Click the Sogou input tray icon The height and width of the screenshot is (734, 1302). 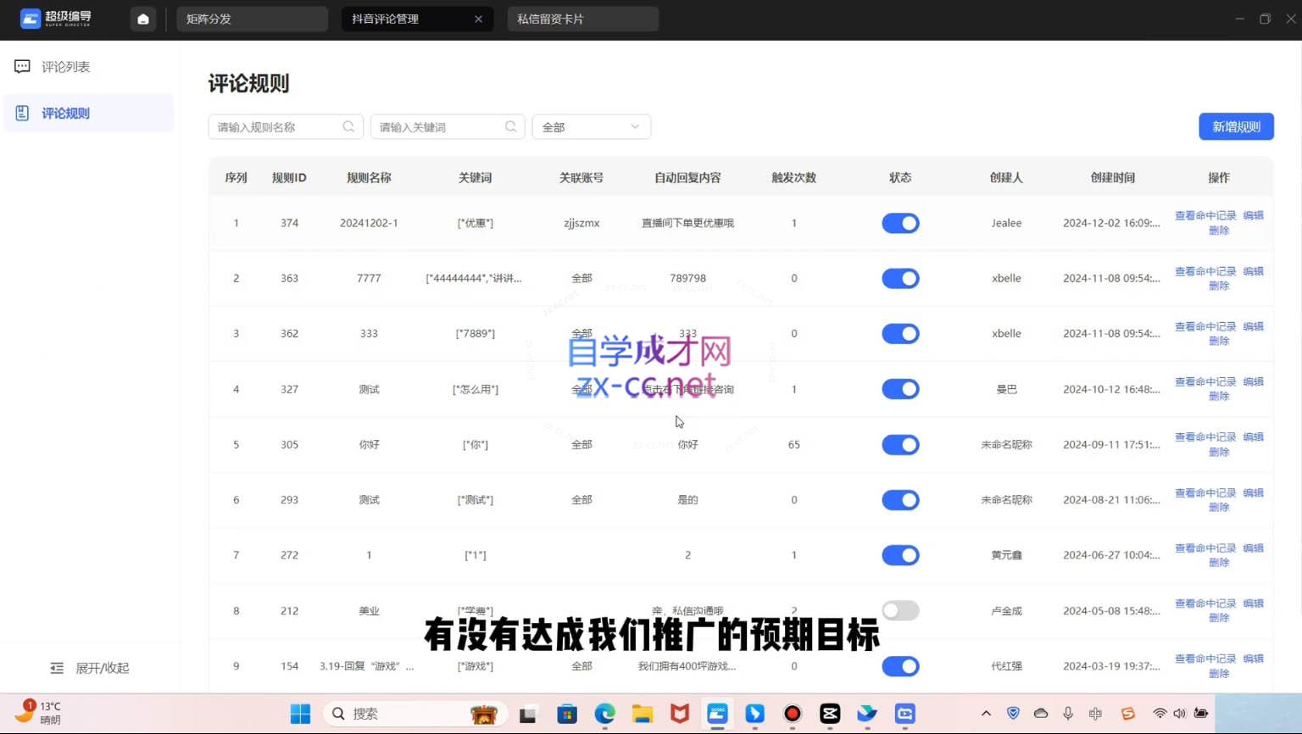click(x=1127, y=714)
